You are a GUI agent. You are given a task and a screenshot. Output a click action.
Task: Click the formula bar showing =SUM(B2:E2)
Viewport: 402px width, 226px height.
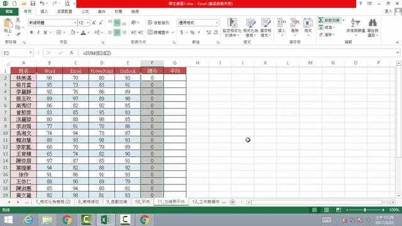tap(239, 53)
